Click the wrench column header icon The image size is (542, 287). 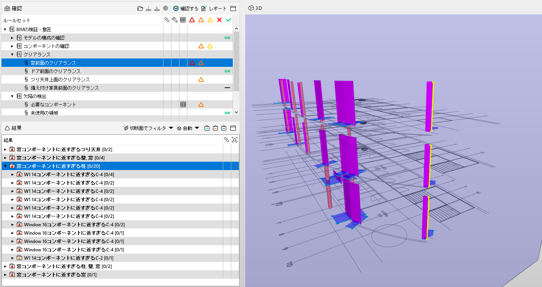(175, 20)
